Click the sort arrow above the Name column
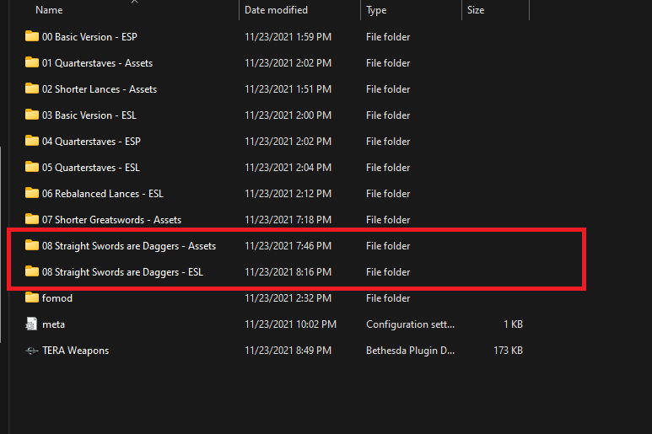652x434 pixels. pyautogui.click(x=134, y=2)
